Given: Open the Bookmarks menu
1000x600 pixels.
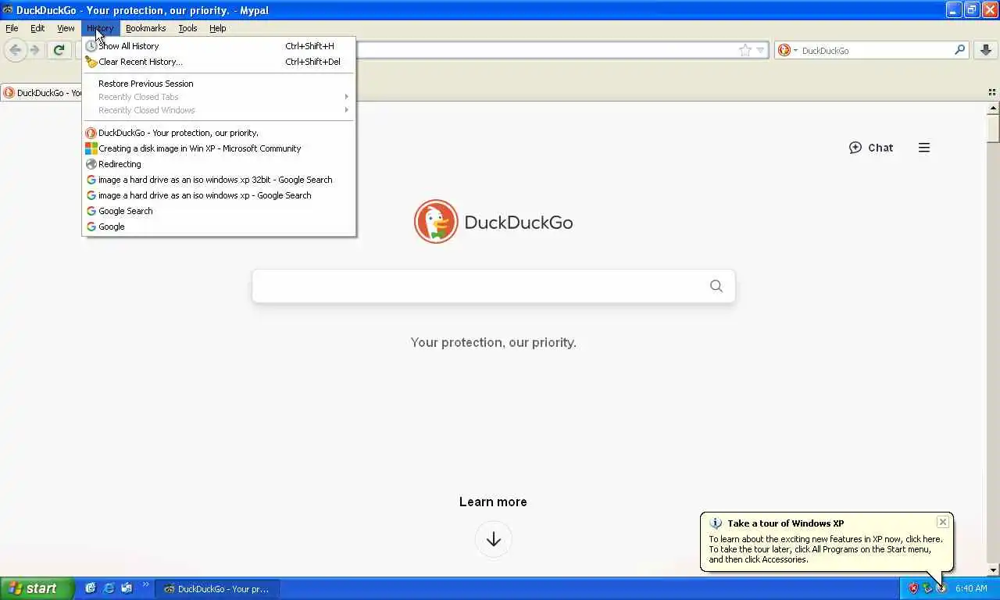Looking at the screenshot, I should pos(145,28).
